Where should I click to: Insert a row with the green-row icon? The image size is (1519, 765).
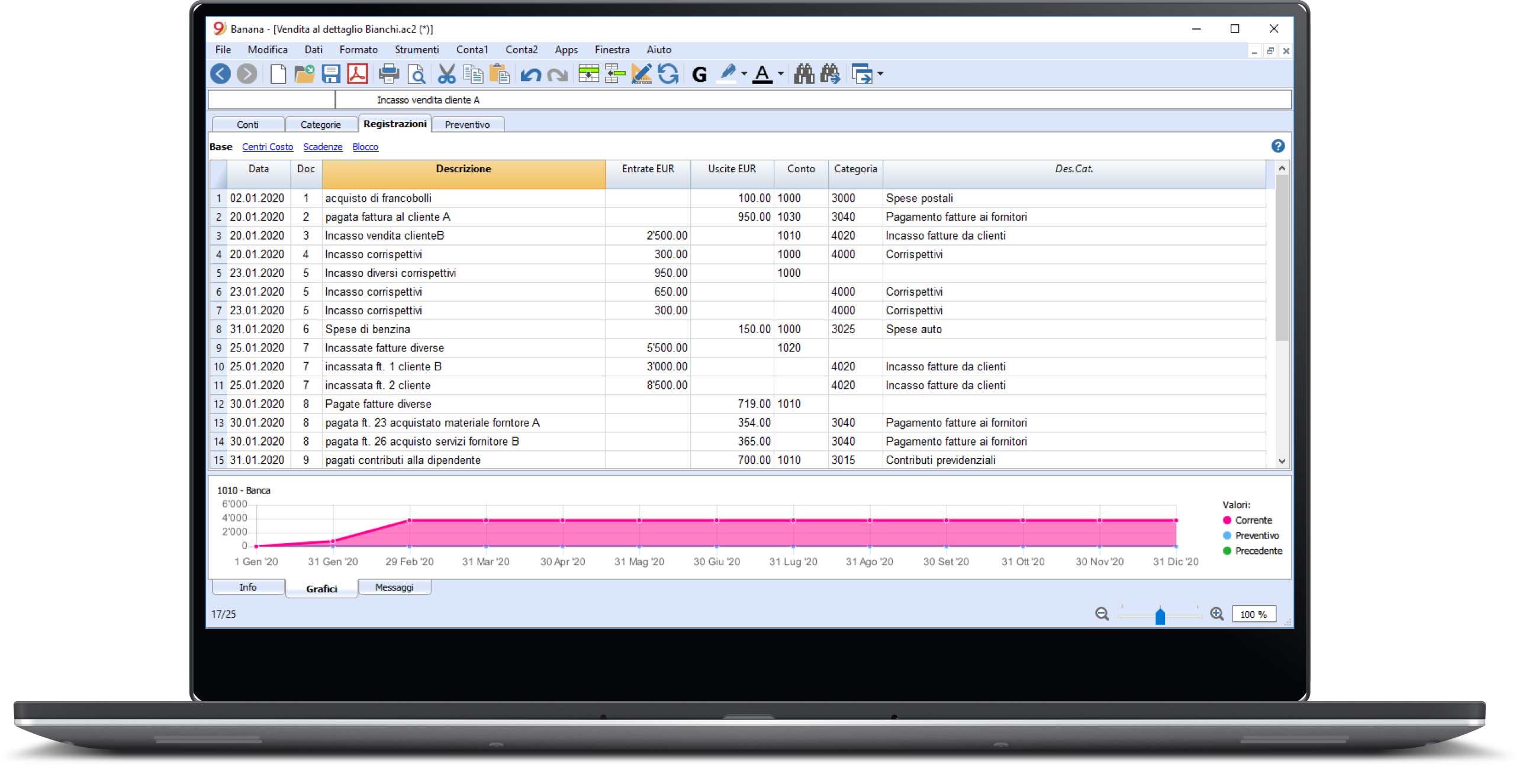click(588, 74)
